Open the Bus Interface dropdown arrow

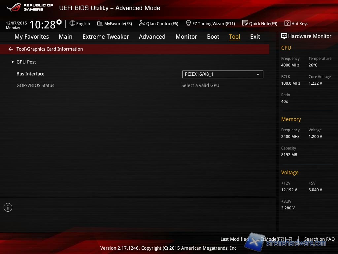(258, 74)
